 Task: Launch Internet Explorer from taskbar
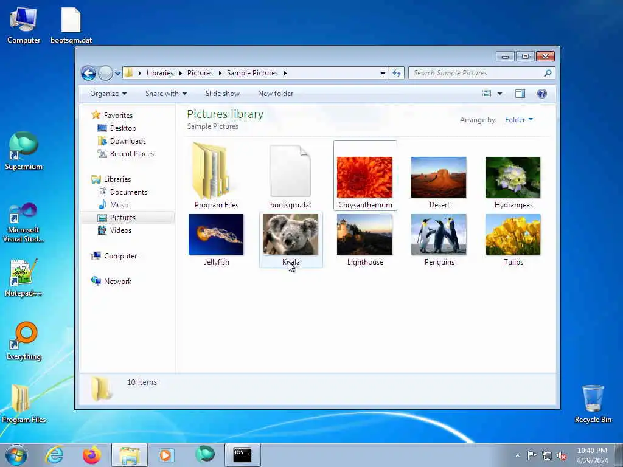point(54,455)
